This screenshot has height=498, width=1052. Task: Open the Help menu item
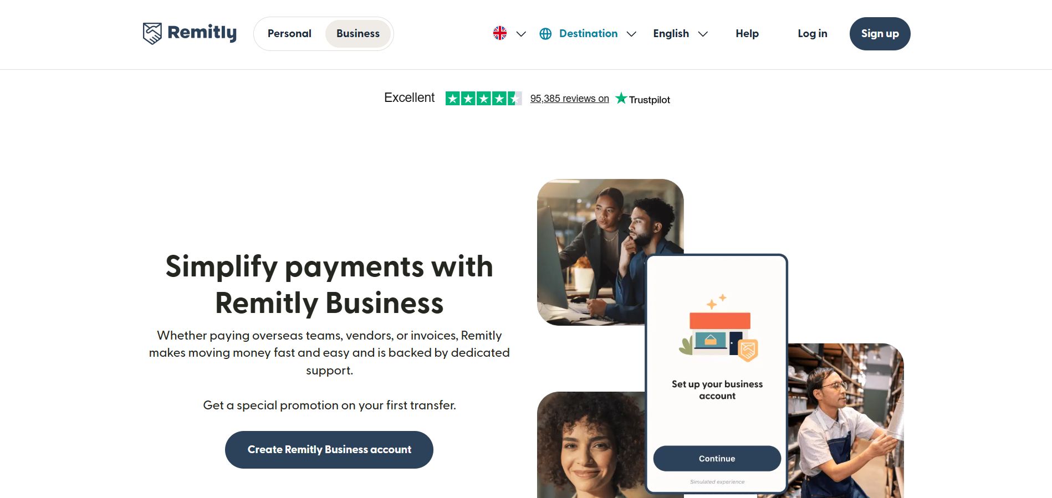pos(747,34)
